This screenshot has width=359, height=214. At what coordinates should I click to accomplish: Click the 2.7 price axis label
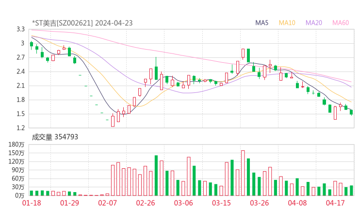coord(20,57)
